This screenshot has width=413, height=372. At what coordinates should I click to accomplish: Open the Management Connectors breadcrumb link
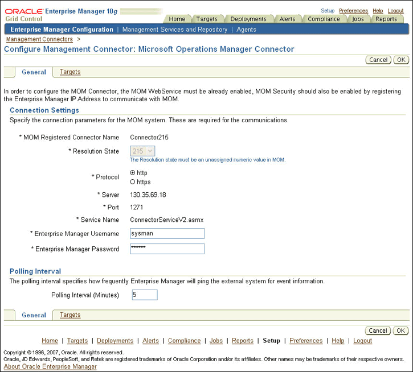tap(39, 39)
